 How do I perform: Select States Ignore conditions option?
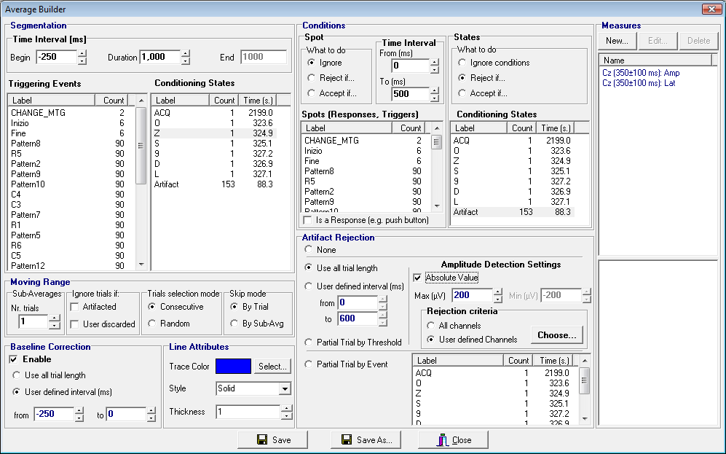[x=462, y=63]
